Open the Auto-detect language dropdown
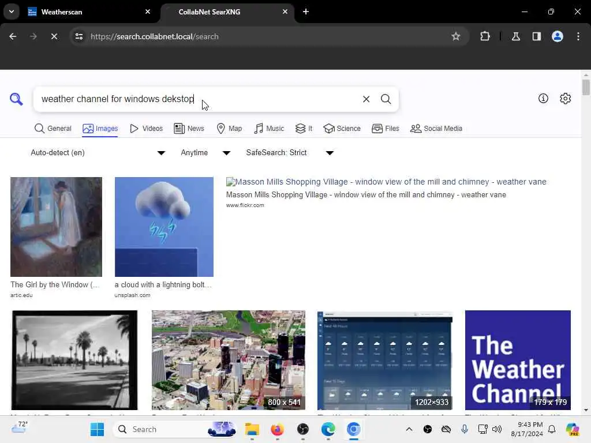This screenshot has width=591, height=443. point(98,152)
